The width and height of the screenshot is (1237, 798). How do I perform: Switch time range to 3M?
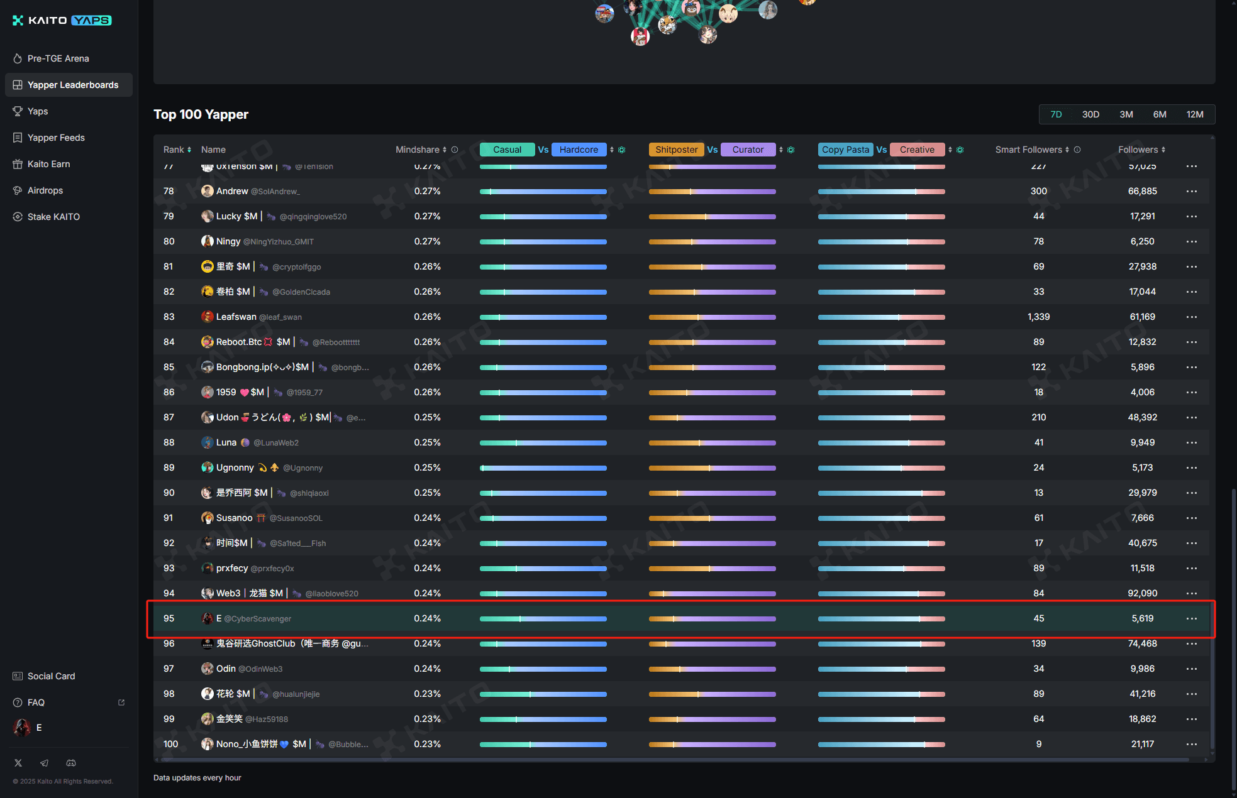(1126, 114)
